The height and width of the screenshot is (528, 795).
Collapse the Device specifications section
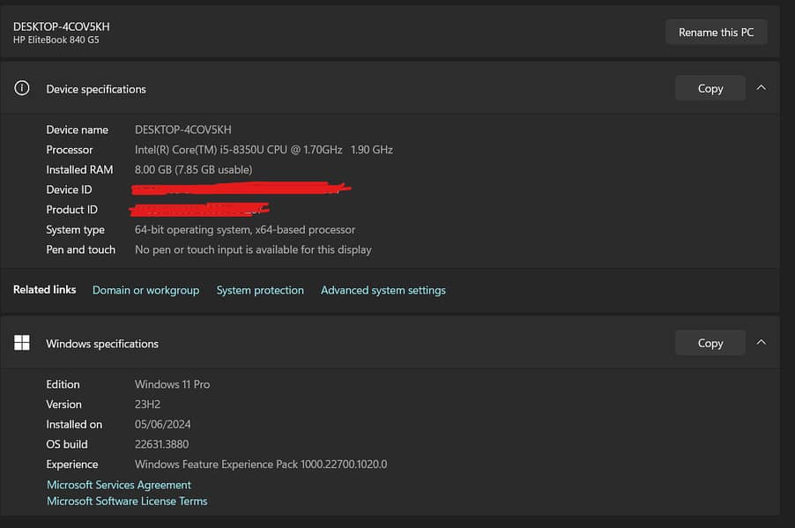[762, 88]
